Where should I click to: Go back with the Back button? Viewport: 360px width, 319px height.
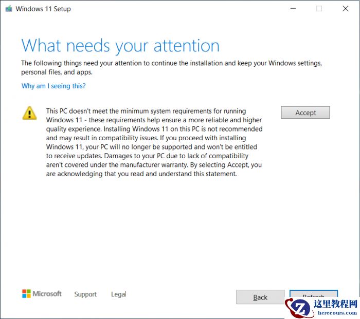(x=260, y=297)
